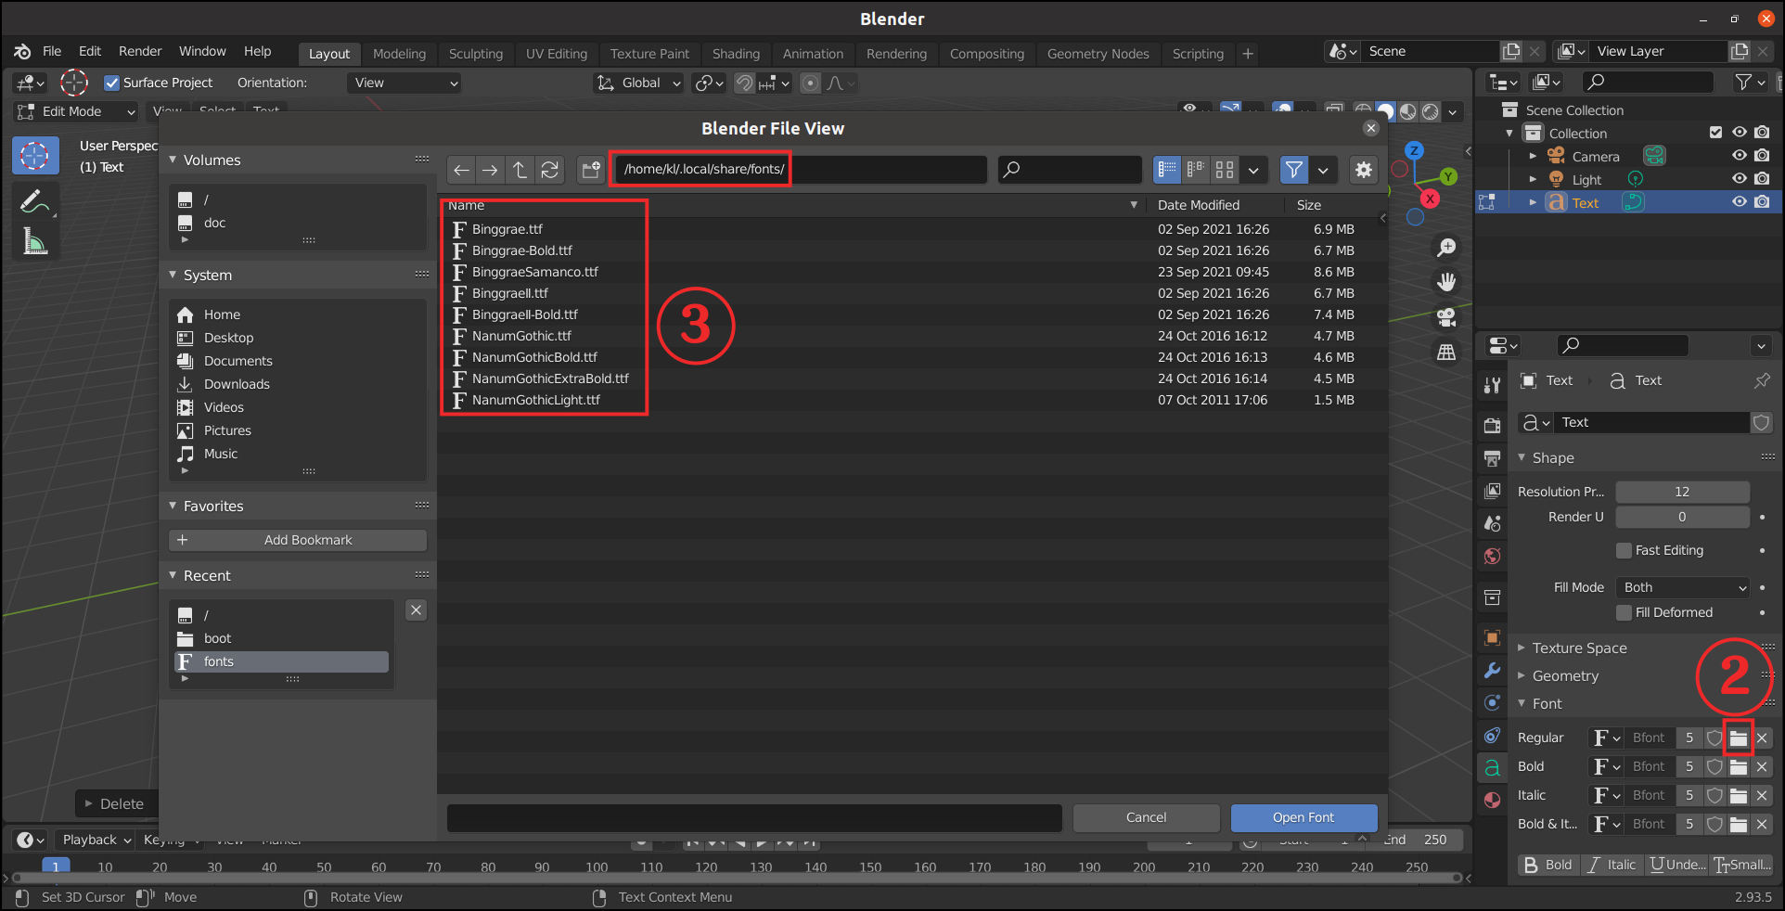
Task: Adjust Resolution Preview U value slider
Action: pyautogui.click(x=1682, y=493)
